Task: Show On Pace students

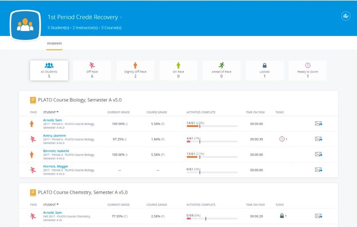Action: click(178, 71)
